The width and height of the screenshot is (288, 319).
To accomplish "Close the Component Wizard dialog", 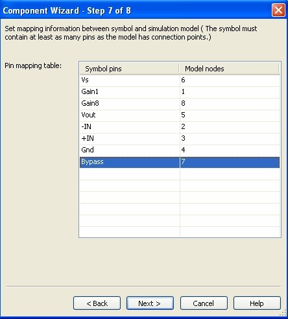I will (x=278, y=10).
